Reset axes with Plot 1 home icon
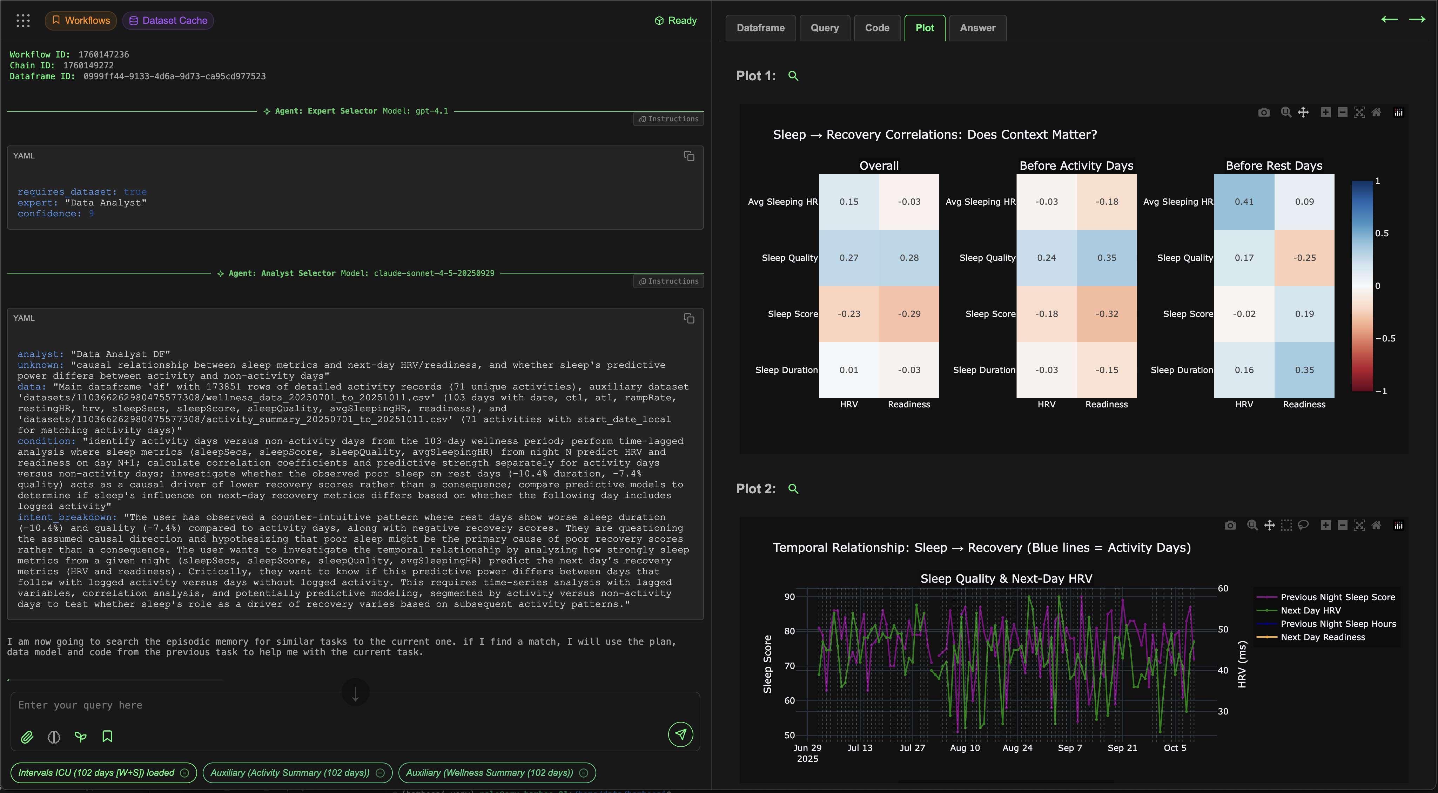1438x793 pixels. [1376, 113]
